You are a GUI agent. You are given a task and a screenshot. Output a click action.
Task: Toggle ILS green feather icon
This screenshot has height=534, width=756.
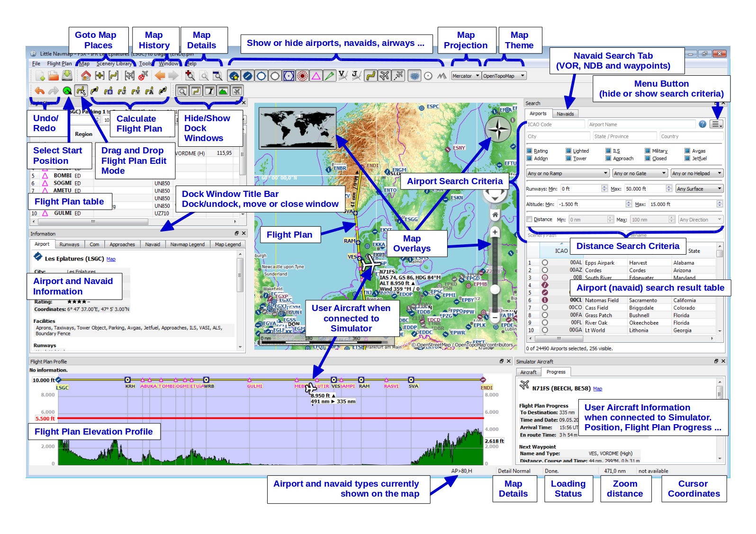tap(330, 76)
